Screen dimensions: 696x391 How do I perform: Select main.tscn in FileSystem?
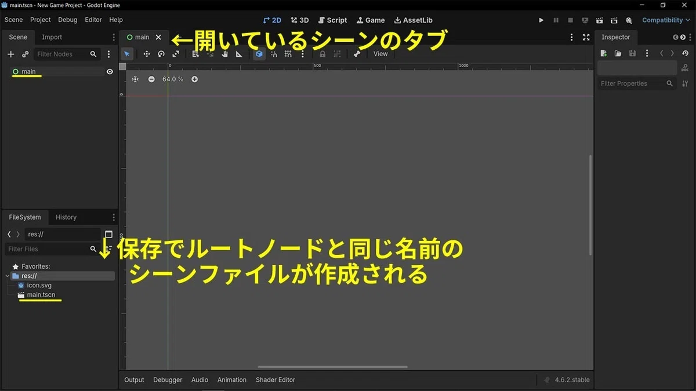41,295
